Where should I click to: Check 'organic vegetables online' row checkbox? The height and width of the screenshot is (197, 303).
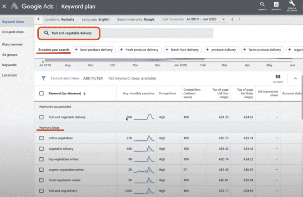tap(42, 170)
